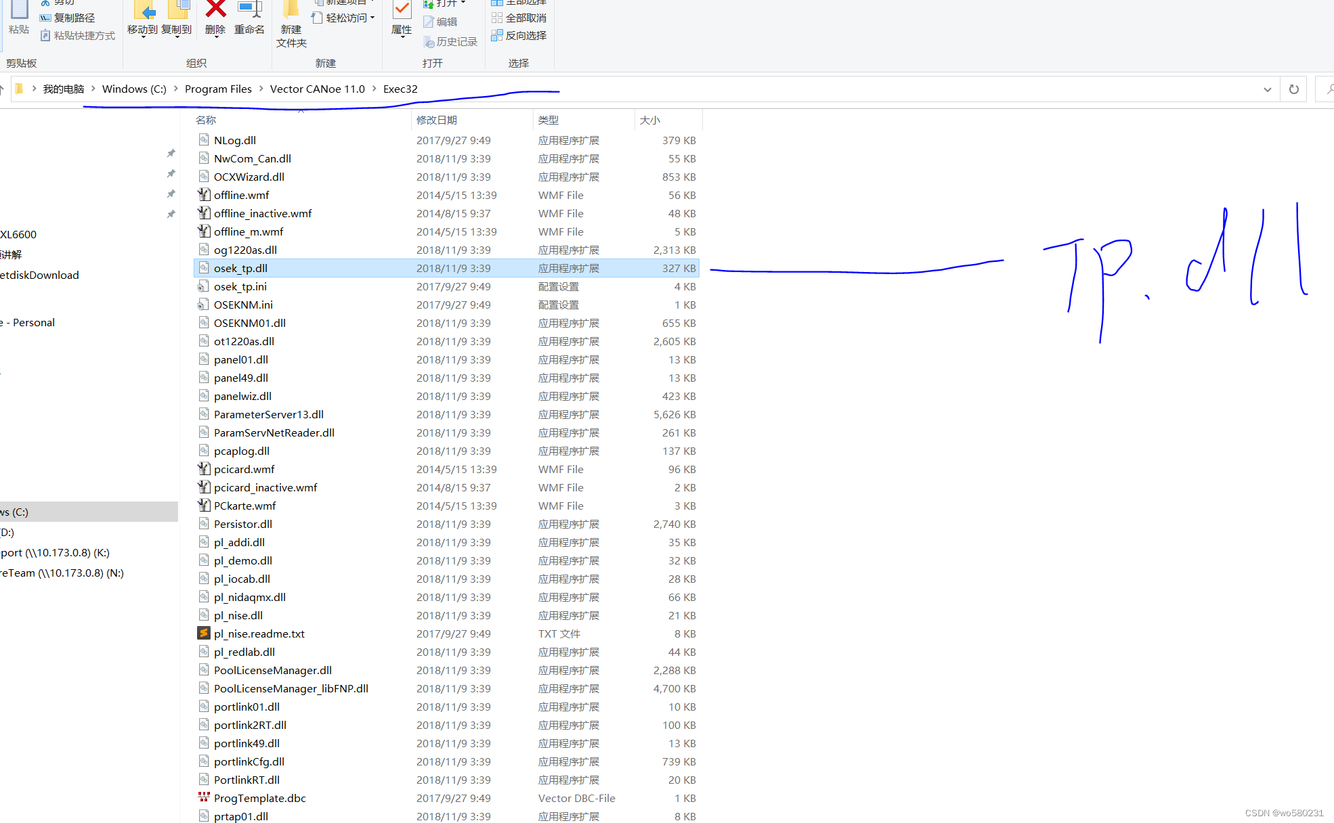Navigate to Vector CANoe 11.0 breadcrumb
1334x823 pixels.
point(317,89)
